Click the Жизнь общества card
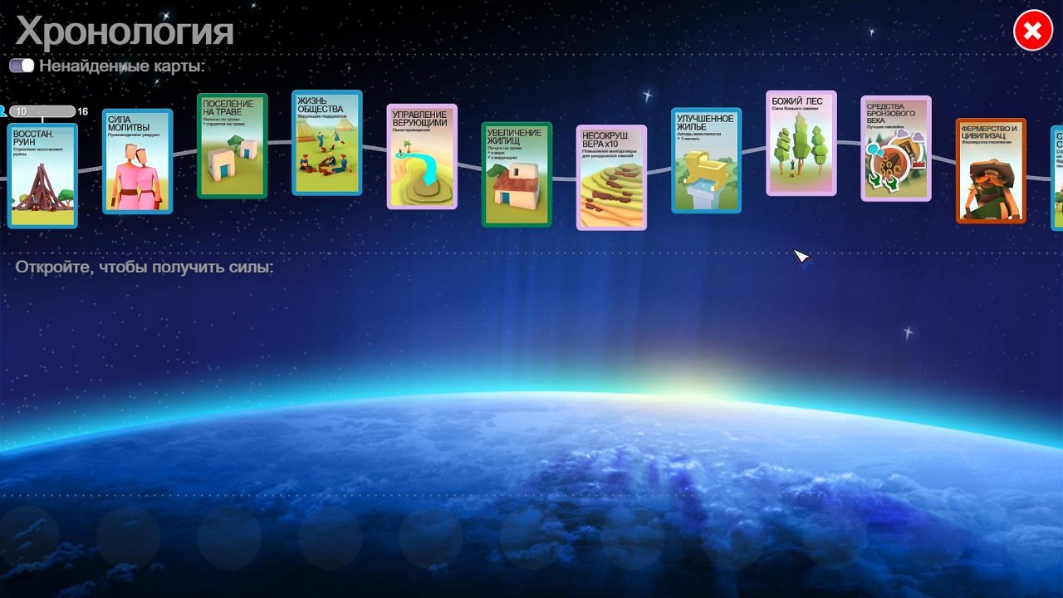 pyautogui.click(x=327, y=142)
